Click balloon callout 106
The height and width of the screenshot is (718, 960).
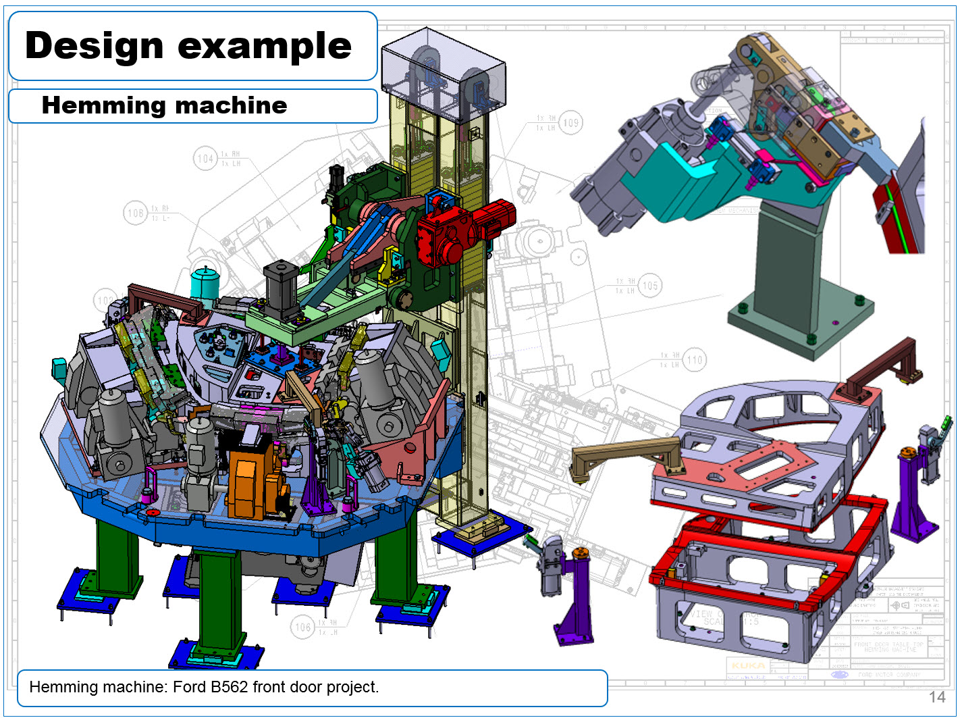coord(303,627)
